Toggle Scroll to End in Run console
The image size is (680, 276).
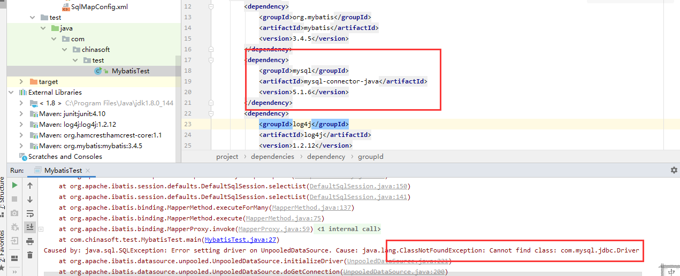pyautogui.click(x=30, y=227)
